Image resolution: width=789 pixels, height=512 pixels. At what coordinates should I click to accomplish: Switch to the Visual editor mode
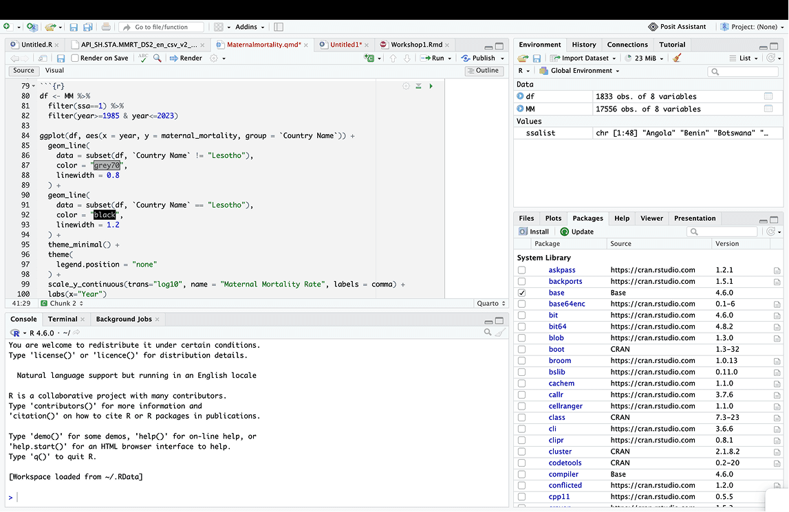pyautogui.click(x=54, y=71)
